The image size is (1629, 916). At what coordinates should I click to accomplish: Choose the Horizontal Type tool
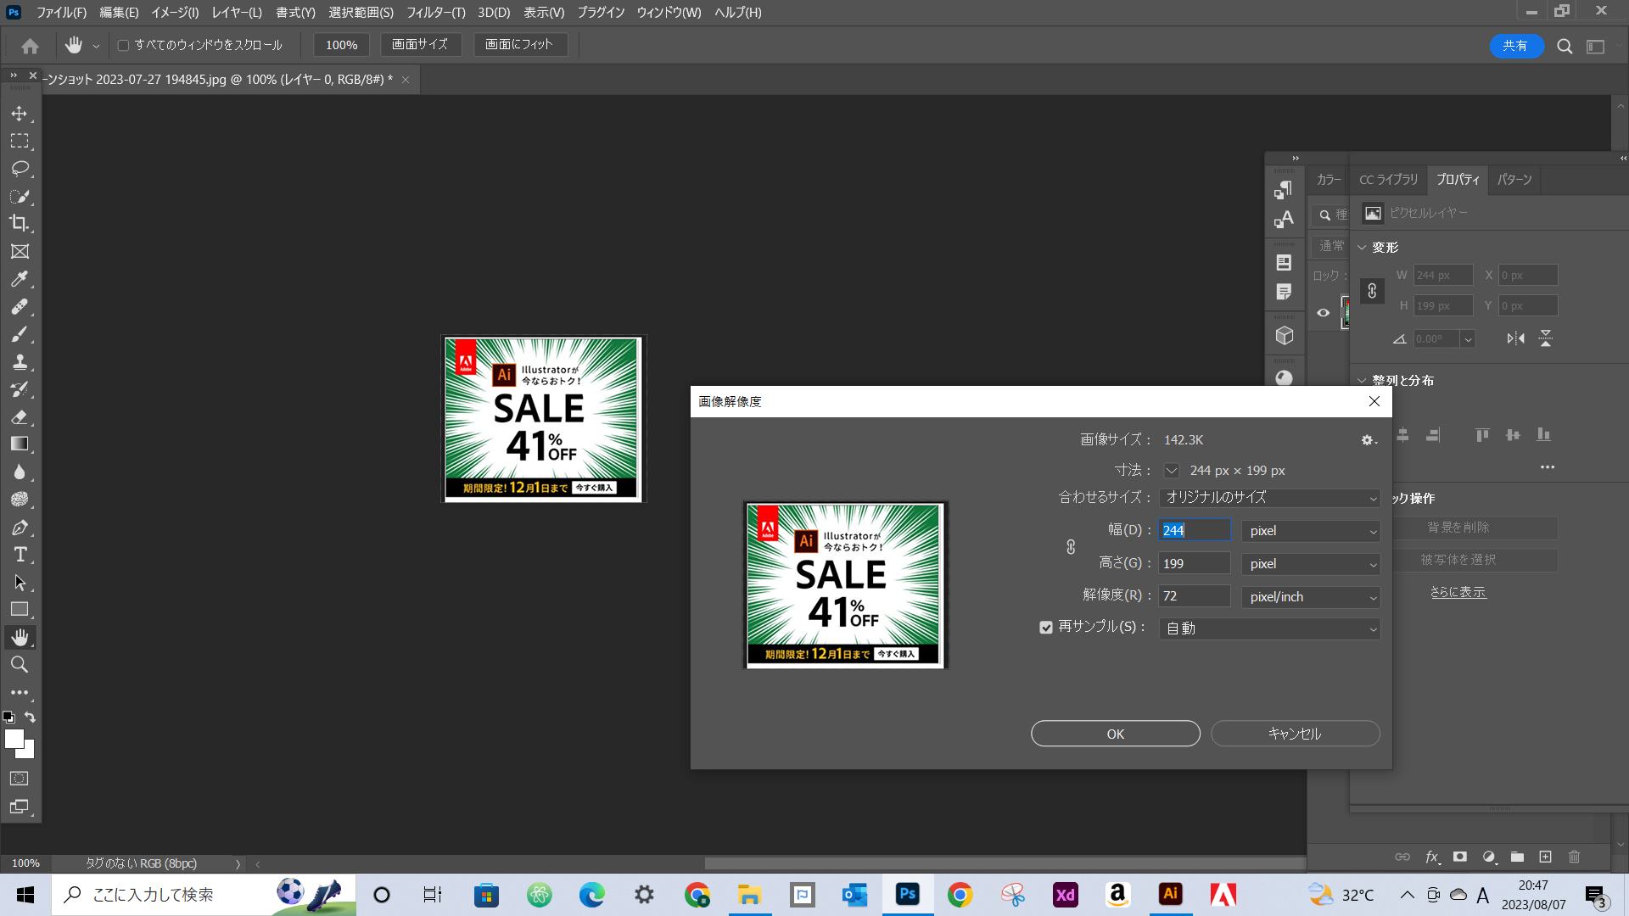(x=20, y=555)
